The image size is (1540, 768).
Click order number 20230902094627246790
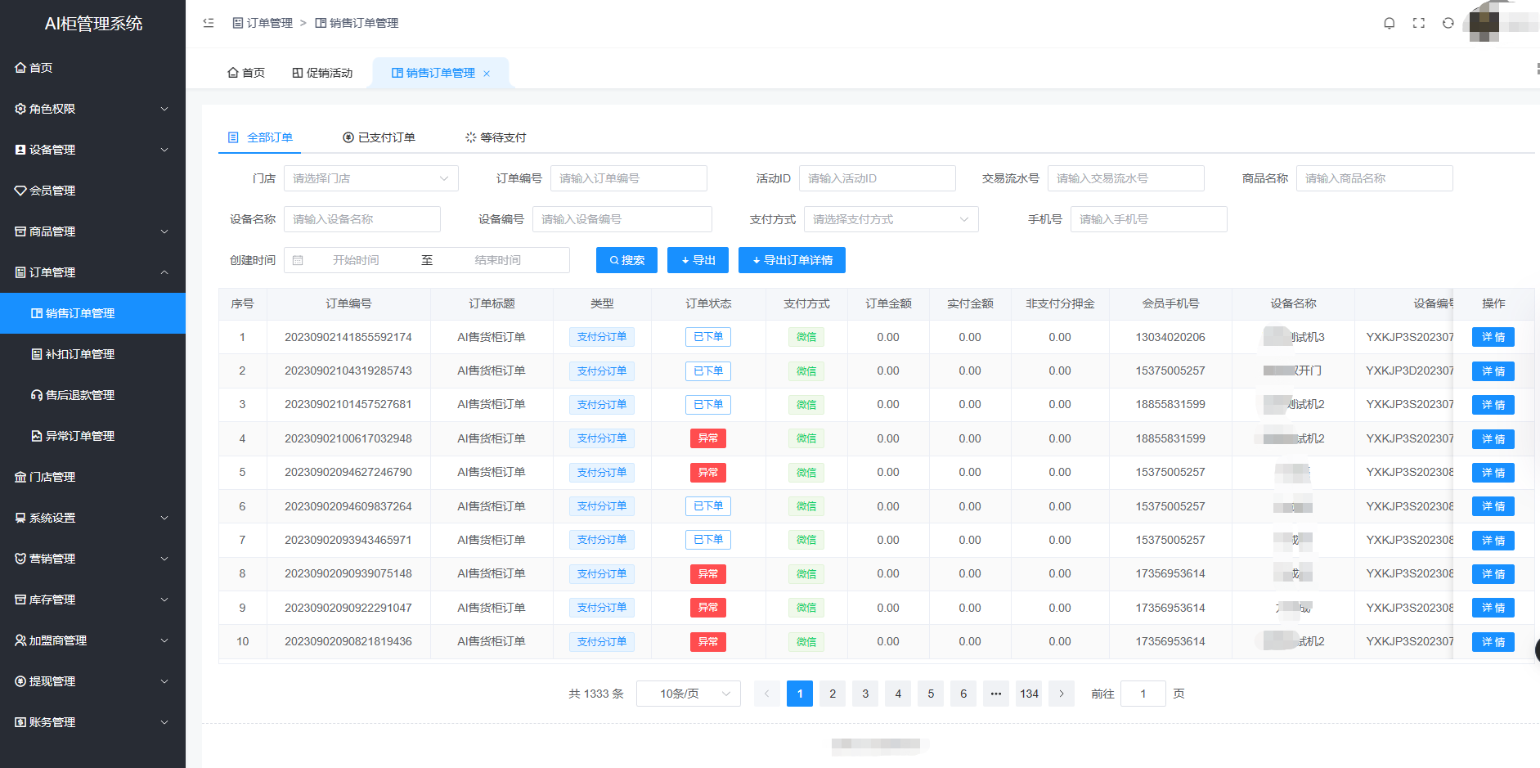(x=348, y=472)
